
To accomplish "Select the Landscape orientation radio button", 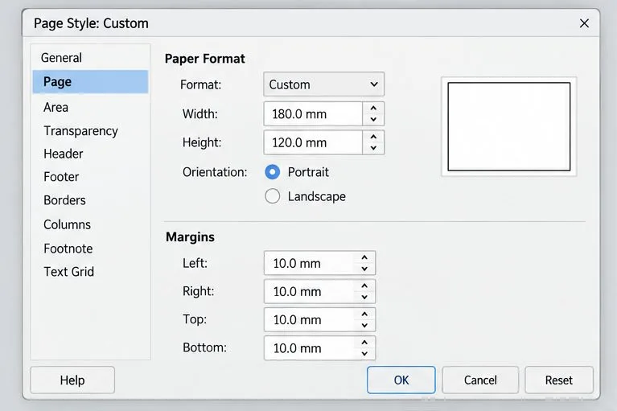I will point(272,196).
